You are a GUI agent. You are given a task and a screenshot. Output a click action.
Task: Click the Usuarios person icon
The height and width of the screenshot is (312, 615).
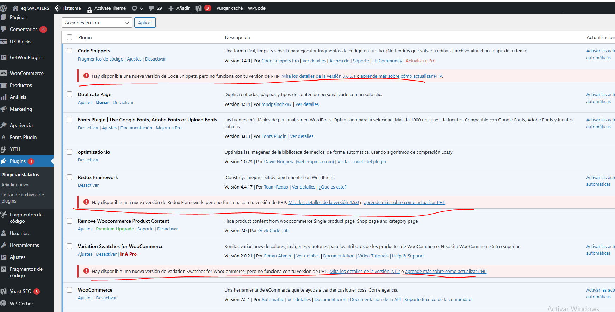[x=4, y=233]
